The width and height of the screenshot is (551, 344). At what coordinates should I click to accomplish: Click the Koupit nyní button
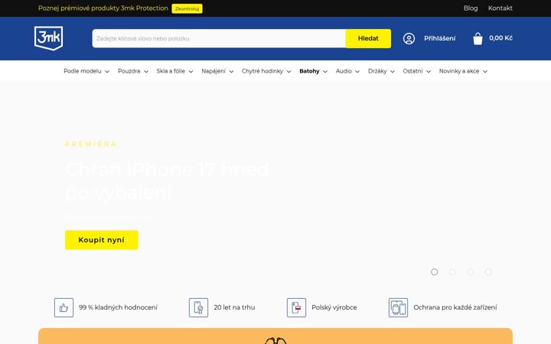[101, 240]
